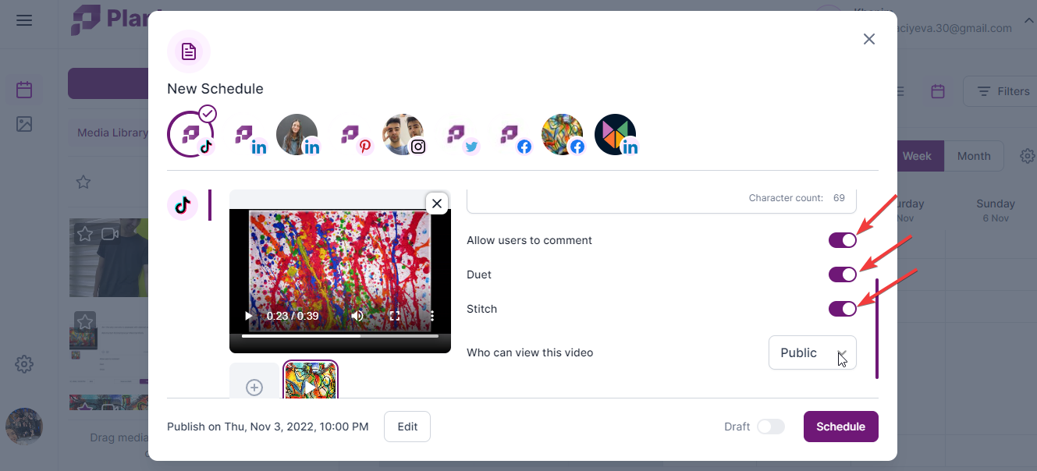Open the calendar view in the sidebar
This screenshot has height=471, width=1037.
coord(24,90)
